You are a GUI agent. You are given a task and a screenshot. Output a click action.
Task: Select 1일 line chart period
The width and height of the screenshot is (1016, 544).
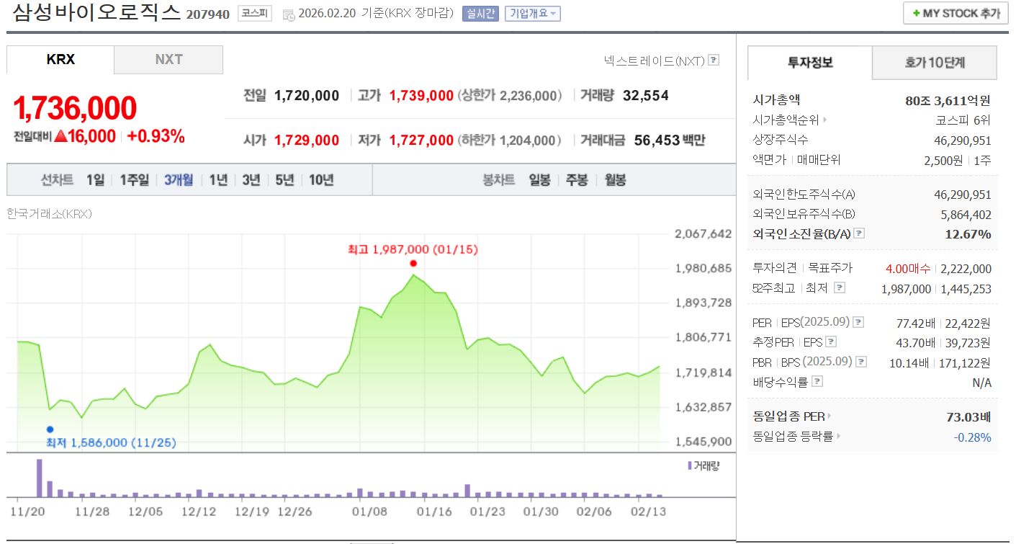95,180
